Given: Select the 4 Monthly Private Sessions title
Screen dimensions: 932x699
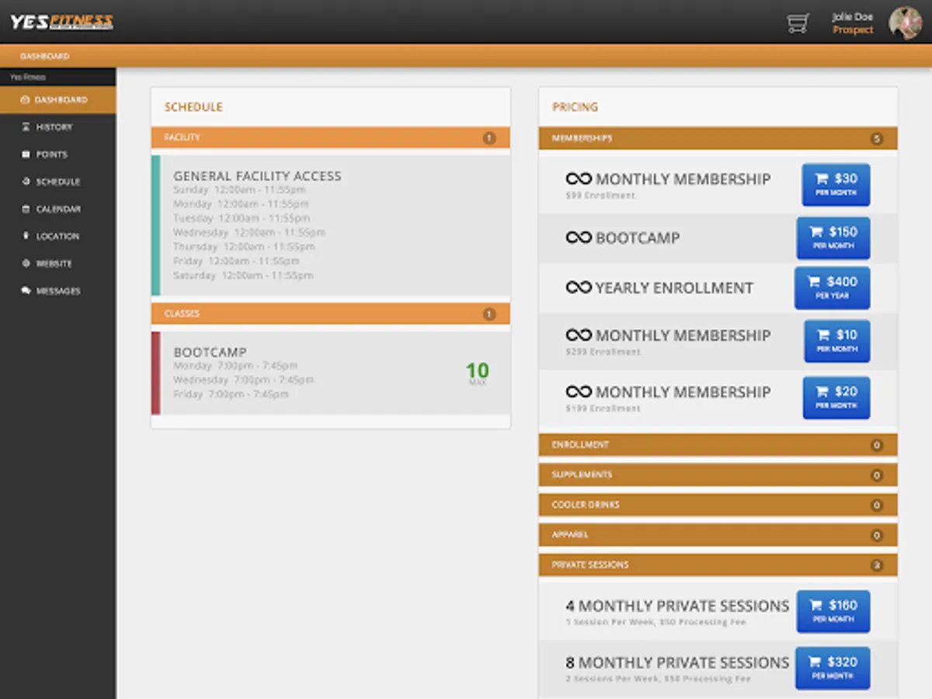Looking at the screenshot, I should point(677,606).
